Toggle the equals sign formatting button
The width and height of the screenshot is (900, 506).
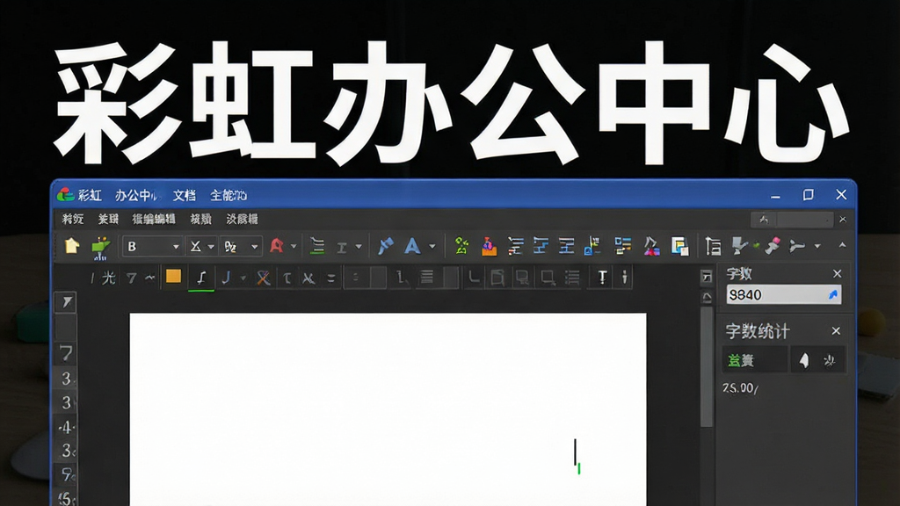[x=330, y=278]
